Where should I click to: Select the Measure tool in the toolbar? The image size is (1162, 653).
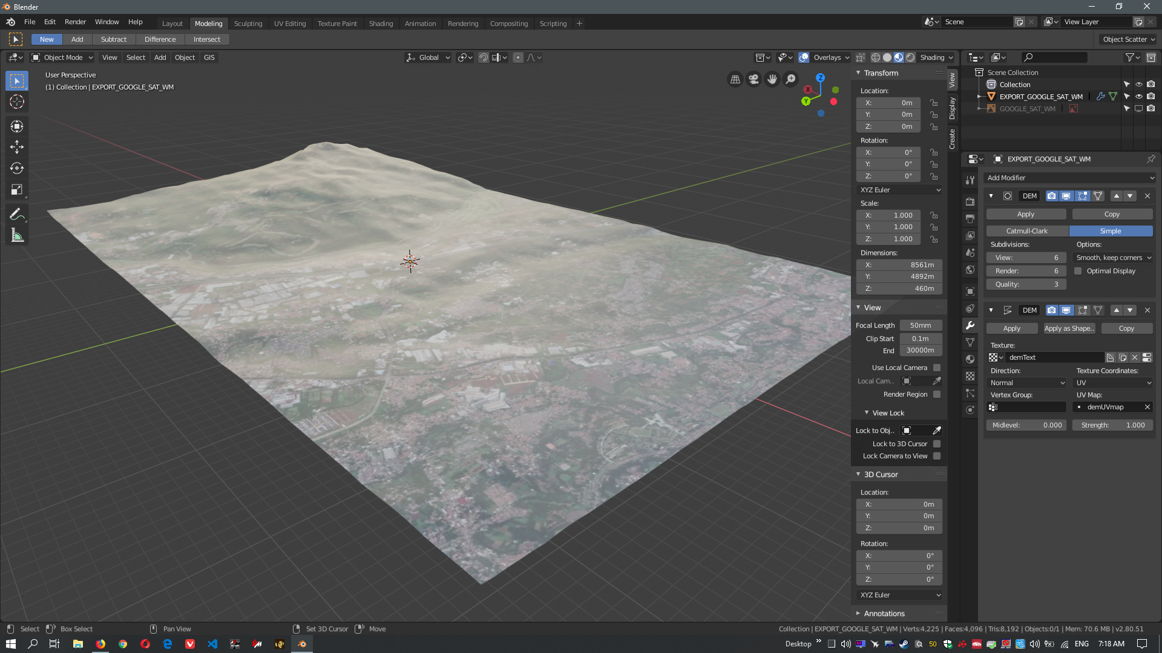16,235
